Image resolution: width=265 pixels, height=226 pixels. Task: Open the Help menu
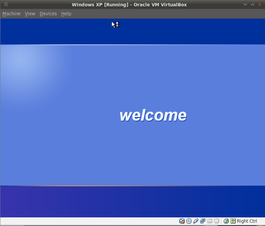66,14
